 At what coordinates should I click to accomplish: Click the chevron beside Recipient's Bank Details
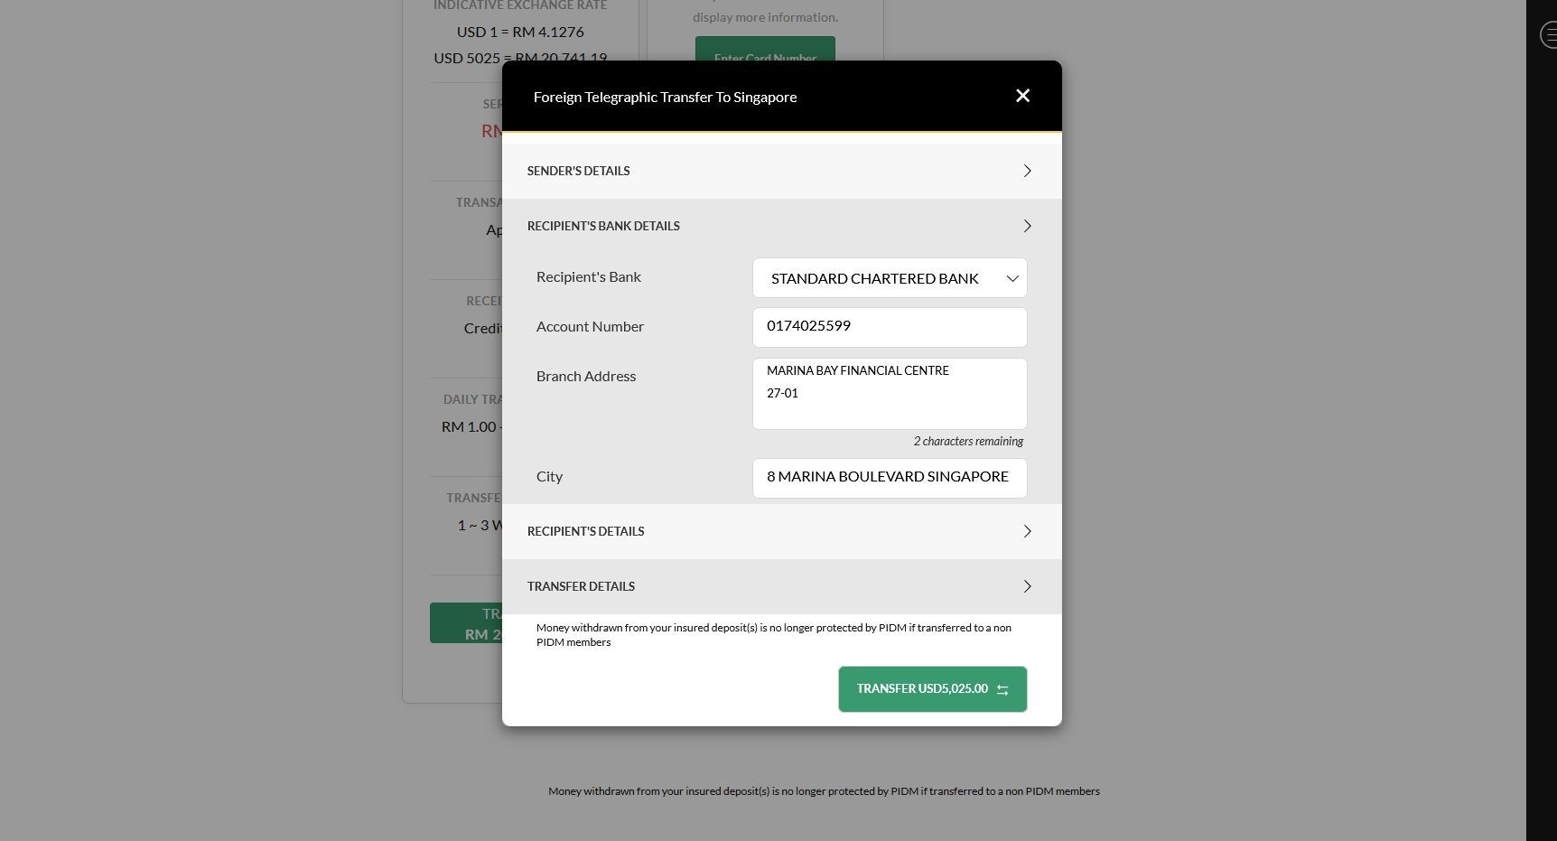pos(1027,226)
